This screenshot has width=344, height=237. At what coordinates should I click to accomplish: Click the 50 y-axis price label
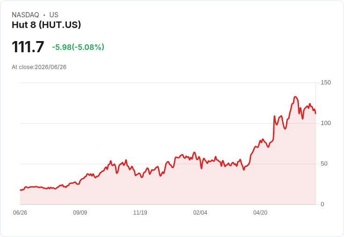324,164
